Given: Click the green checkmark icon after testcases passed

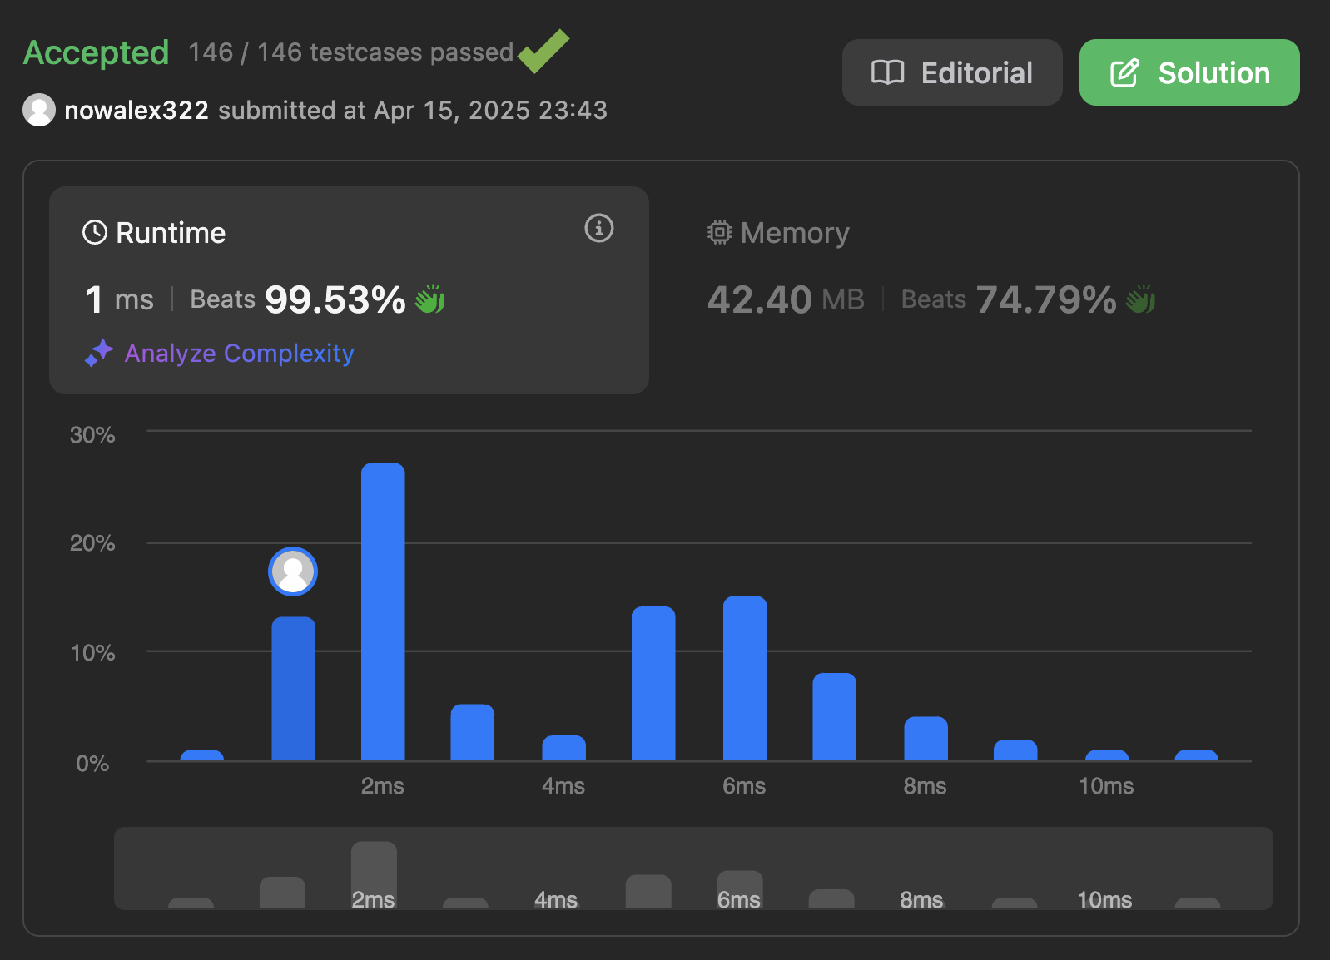Looking at the screenshot, I should [x=543, y=51].
